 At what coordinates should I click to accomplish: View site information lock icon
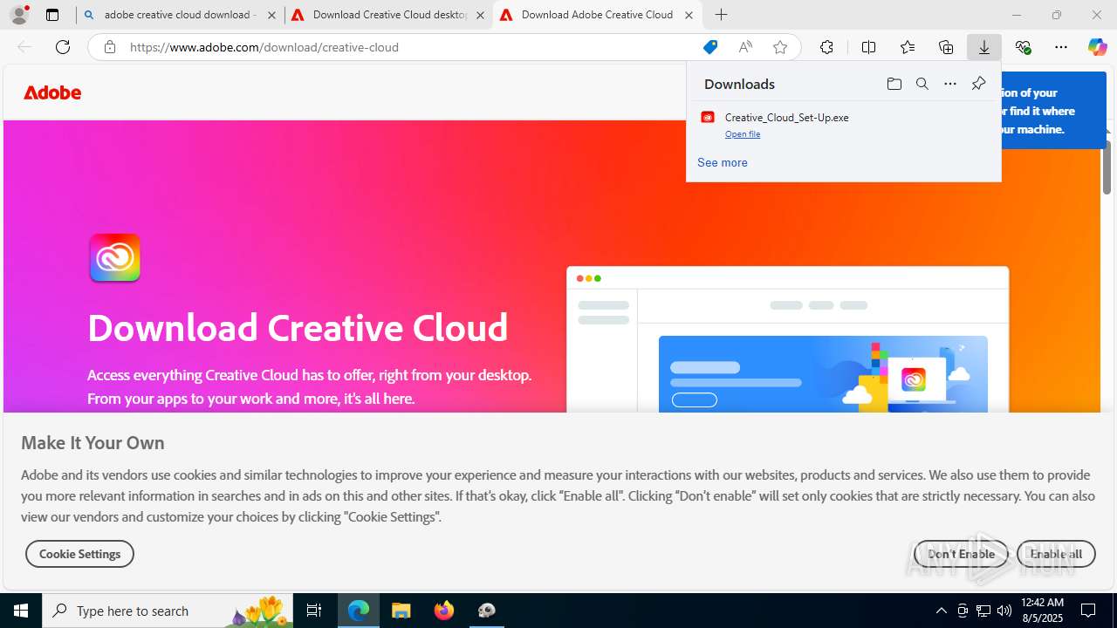point(109,47)
